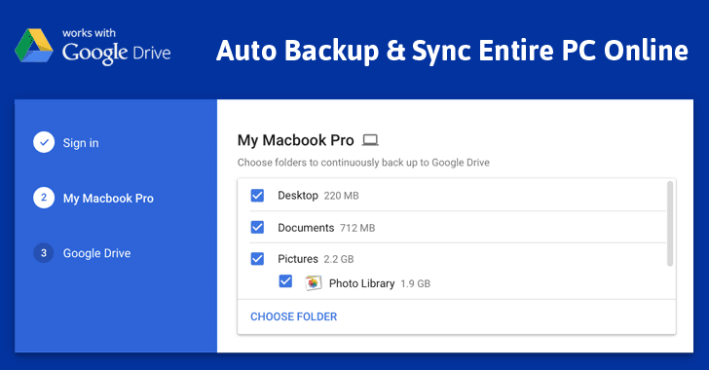Click the 2.2 GB size value
709x370 pixels.
339,259
